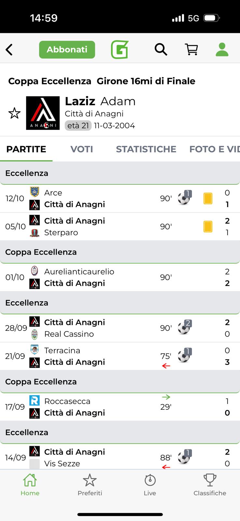Screen dimensions: 240x521
Task: Toggle favorite star for Laziz Adam
Action: (x=14, y=113)
